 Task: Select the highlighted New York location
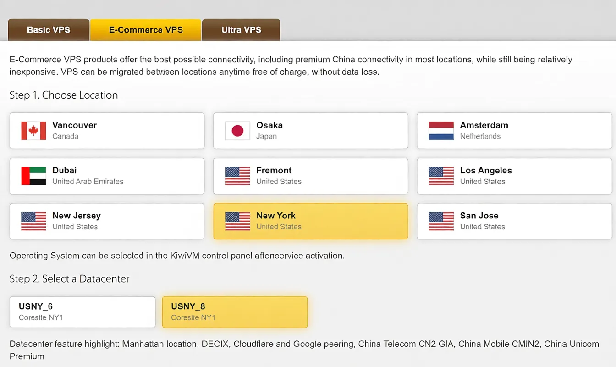pos(311,221)
